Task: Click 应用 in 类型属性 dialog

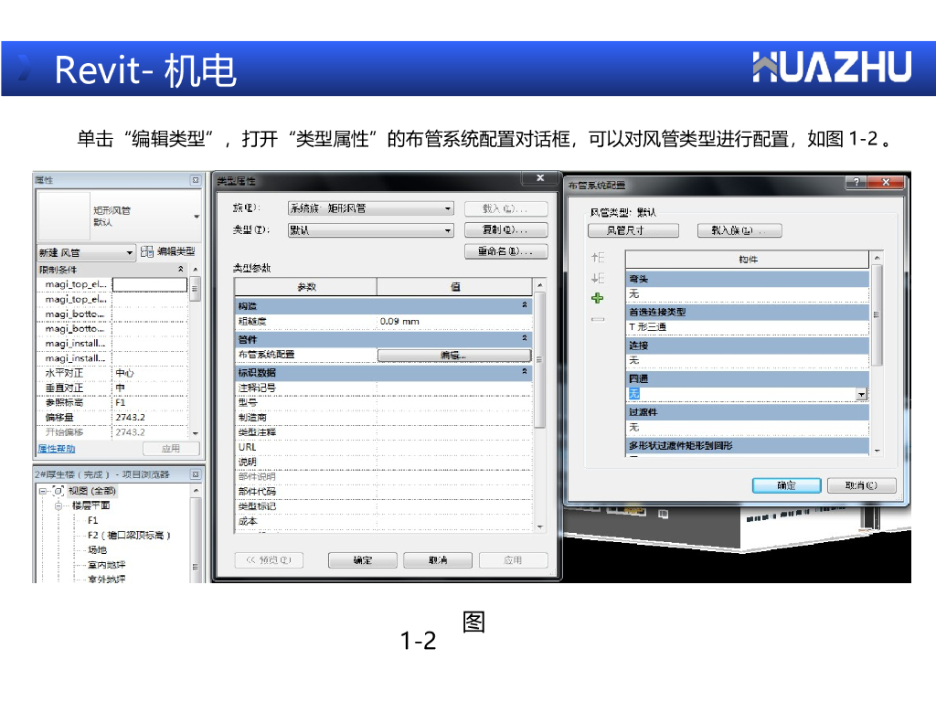Action: pyautogui.click(x=513, y=560)
